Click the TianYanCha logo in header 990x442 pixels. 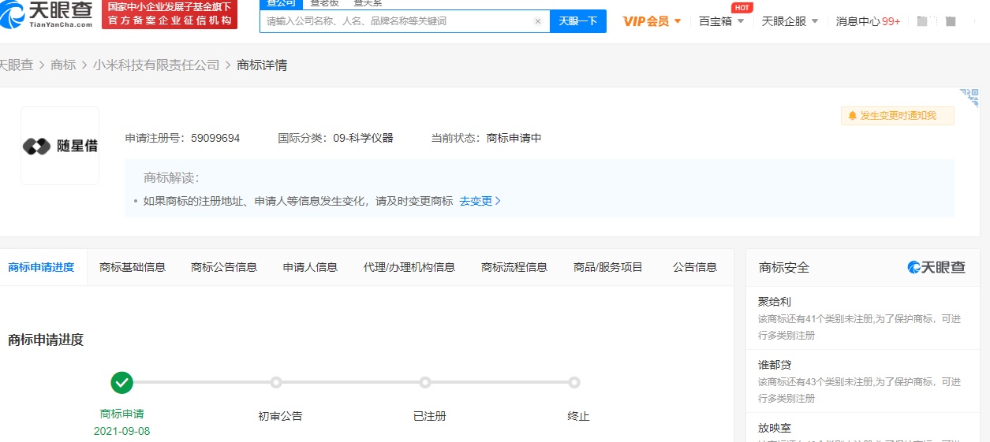tap(47, 15)
